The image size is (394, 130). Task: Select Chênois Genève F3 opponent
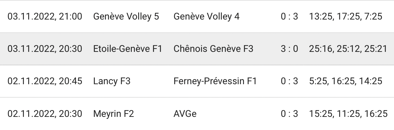click(x=213, y=48)
